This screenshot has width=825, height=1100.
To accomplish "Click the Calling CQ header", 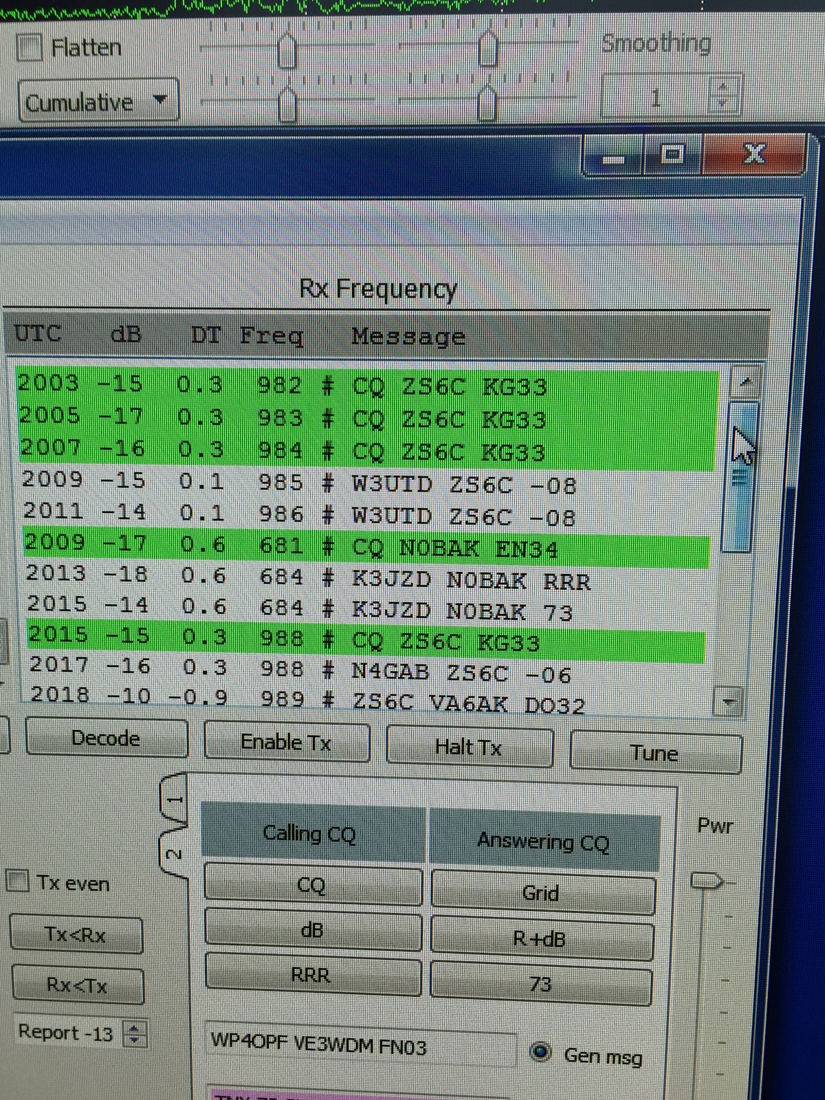I will 313,833.
